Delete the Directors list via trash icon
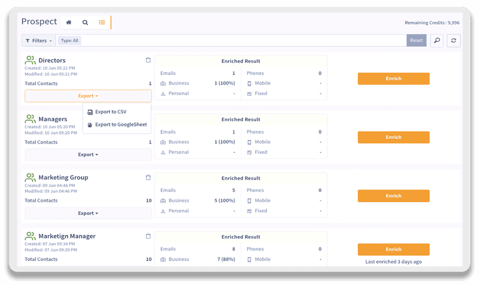Image resolution: width=479 pixels, height=285 pixels. [x=148, y=60]
